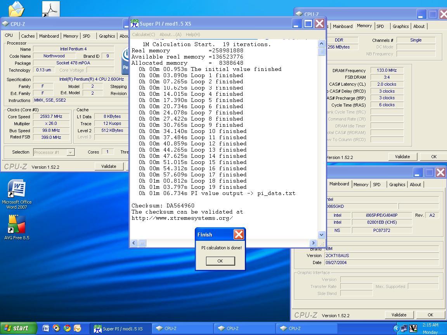Click the fourth quick launch icon next to Chrome
The height and width of the screenshot is (335, 447).
pos(78,328)
